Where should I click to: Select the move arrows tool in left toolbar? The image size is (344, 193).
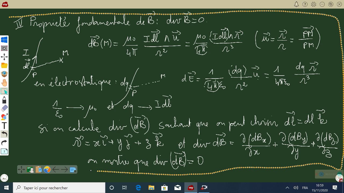pos(4,57)
